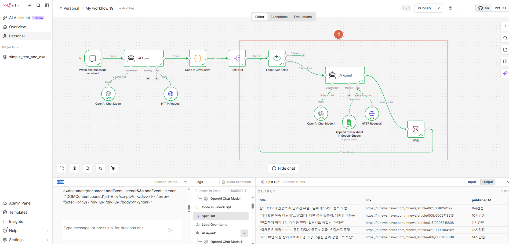Click the tidy up workflow broom icon
This screenshot has height=244, width=509.
pyautogui.click(x=113, y=168)
